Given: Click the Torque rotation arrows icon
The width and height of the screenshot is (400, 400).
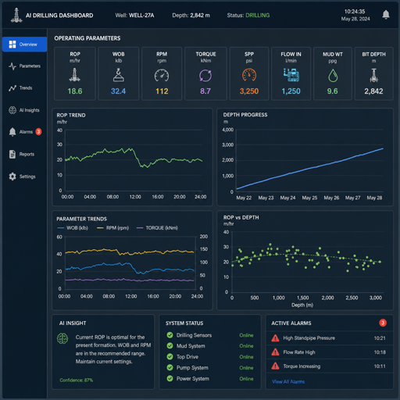Looking at the screenshot, I should 205,76.
